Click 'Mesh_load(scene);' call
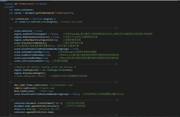This screenshot has width=180, height=117. [x=25, y=91]
